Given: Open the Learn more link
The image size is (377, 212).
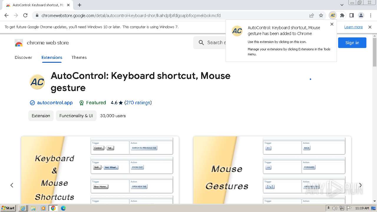Looking at the screenshot, I should [x=353, y=27].
